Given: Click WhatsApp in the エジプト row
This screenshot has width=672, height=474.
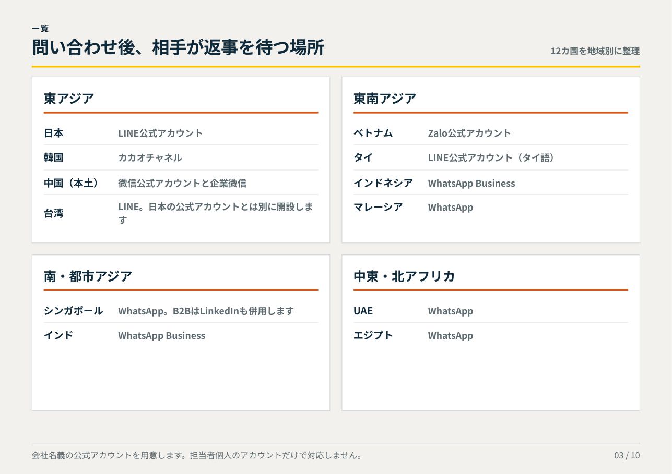Looking at the screenshot, I should click(451, 335).
